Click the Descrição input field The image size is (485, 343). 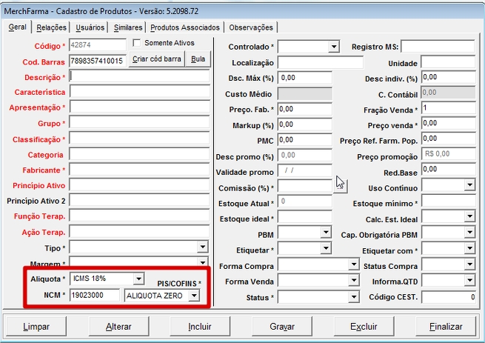pos(139,76)
